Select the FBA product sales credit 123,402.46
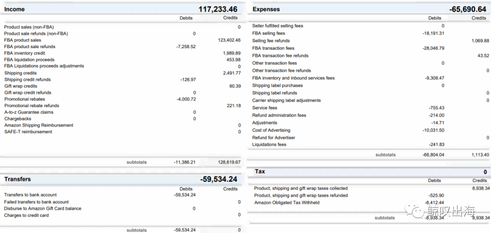Screen dimensions: 491x233 point(229,40)
